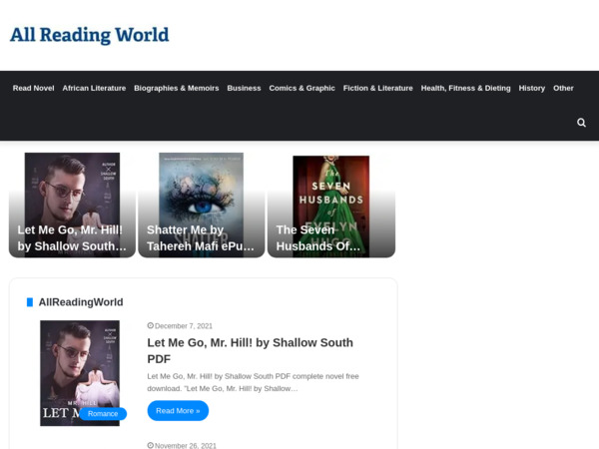This screenshot has height=449, width=599.
Task: Select African Literature in navigation
Action: pyautogui.click(x=94, y=88)
